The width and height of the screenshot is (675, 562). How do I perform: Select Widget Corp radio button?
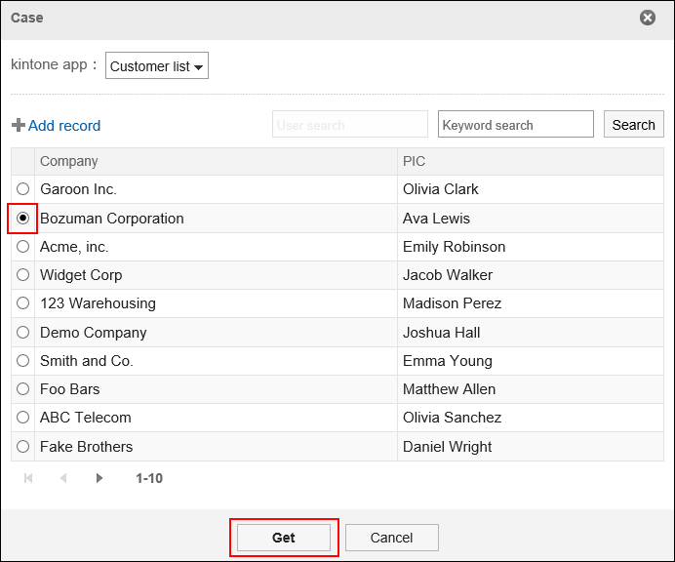click(22, 275)
